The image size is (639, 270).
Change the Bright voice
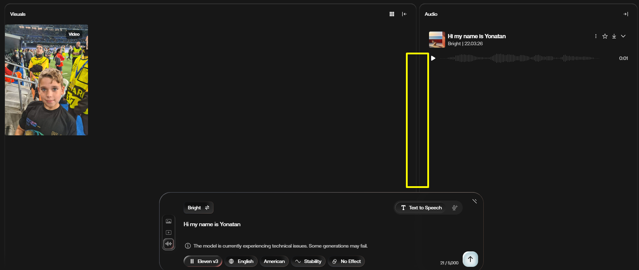click(198, 208)
